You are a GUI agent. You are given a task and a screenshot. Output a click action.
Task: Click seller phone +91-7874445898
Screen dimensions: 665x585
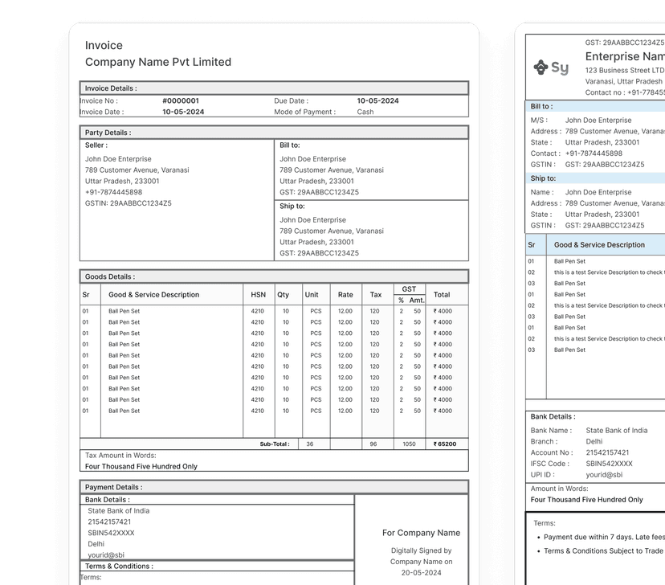coord(114,192)
